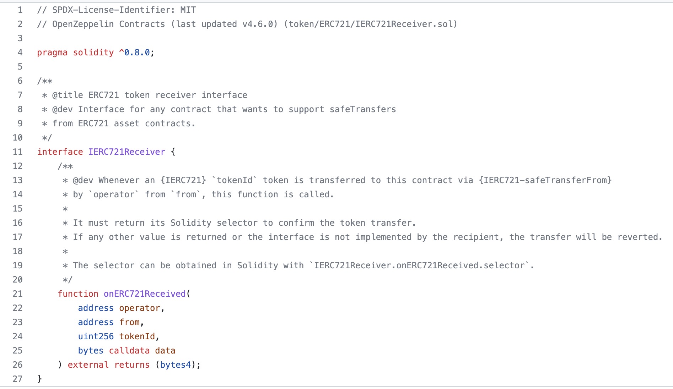Click the external keyword

(x=88, y=365)
